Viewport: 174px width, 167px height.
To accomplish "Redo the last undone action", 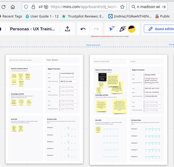I will 96,29.
